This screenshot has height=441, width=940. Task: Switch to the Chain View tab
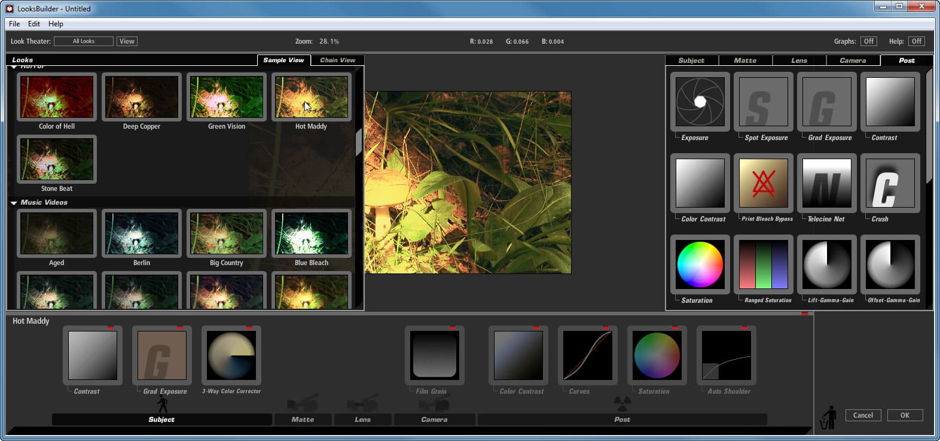[x=337, y=60]
